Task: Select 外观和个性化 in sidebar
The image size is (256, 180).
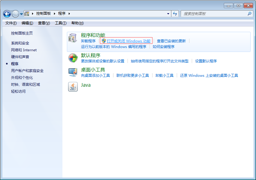Action: click(x=22, y=78)
